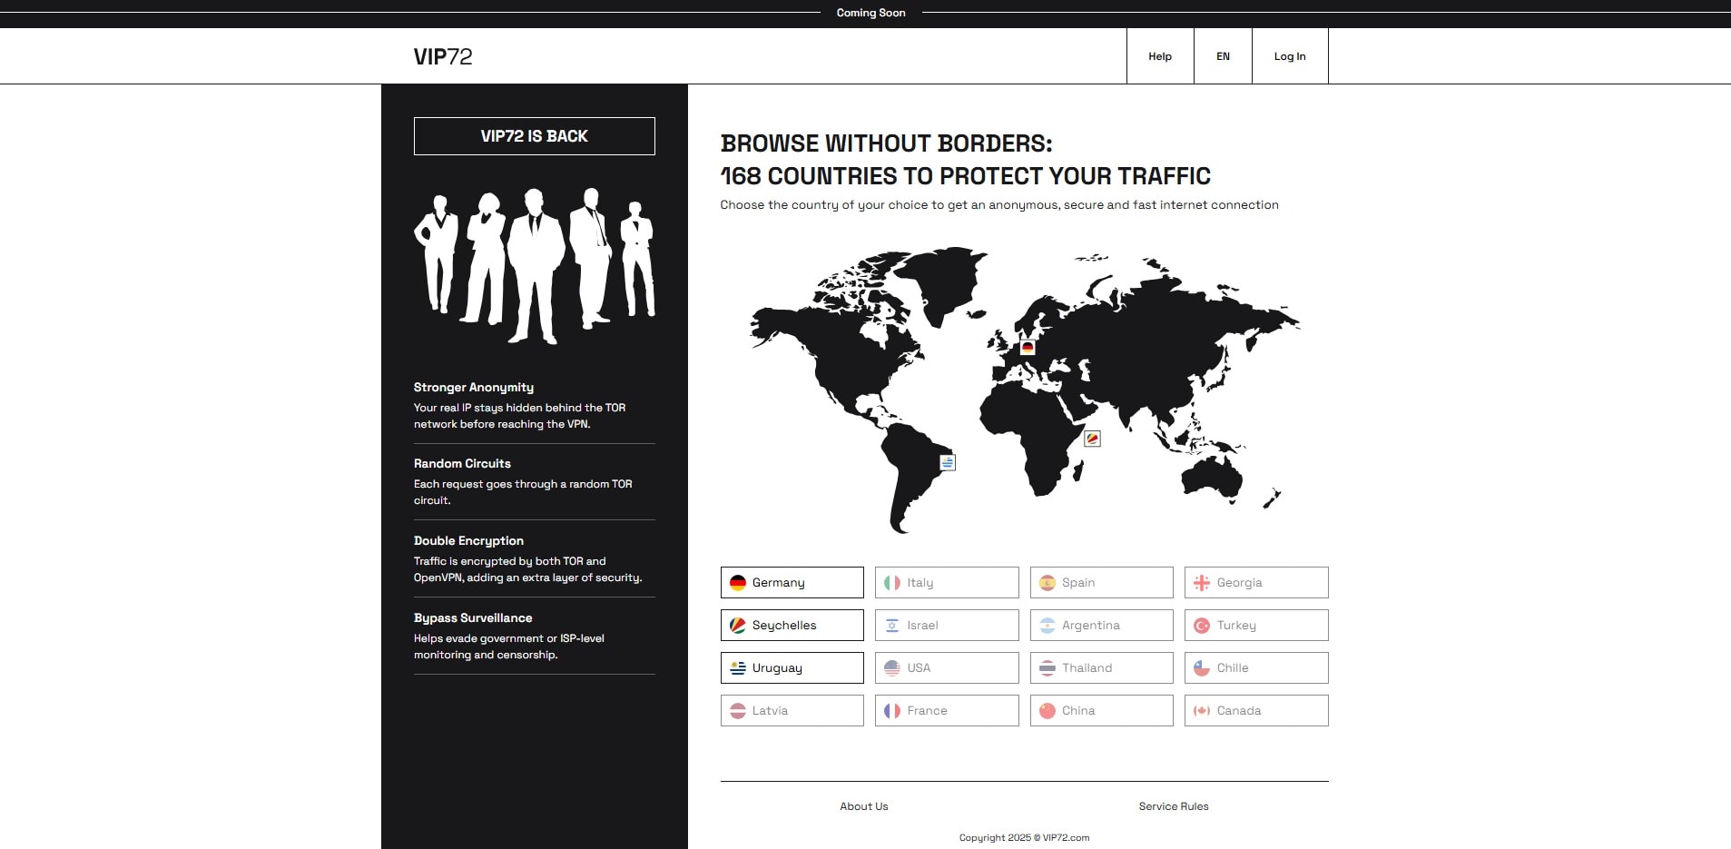Click the Italy flag icon
1731x849 pixels.
pyautogui.click(x=892, y=583)
